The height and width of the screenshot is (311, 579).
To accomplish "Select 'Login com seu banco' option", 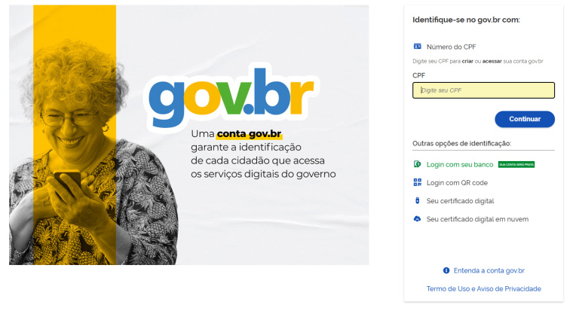I will pos(460,165).
